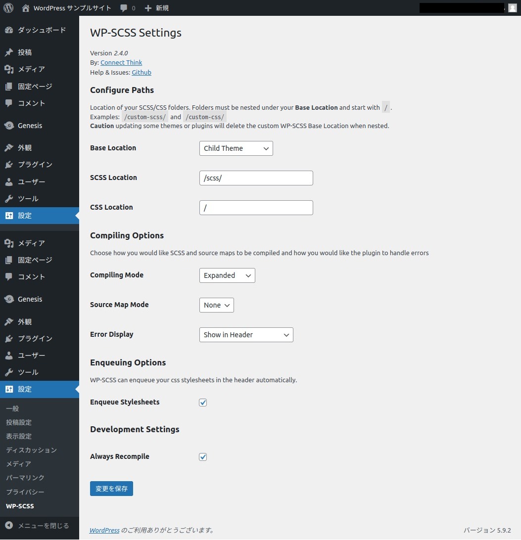Click into the SCSS Location field
This screenshot has height=540, width=521.
point(256,178)
